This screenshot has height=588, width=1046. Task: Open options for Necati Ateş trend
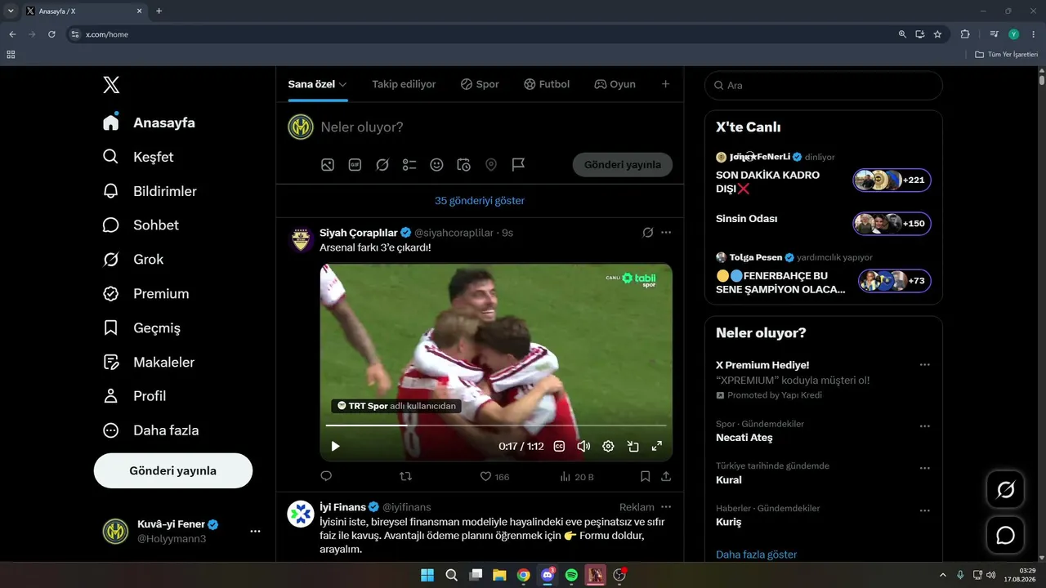point(925,426)
